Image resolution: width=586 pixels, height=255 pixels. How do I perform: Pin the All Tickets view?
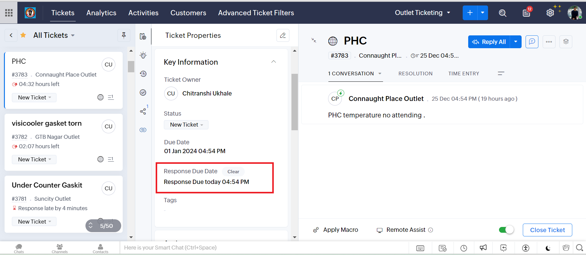[x=124, y=35]
